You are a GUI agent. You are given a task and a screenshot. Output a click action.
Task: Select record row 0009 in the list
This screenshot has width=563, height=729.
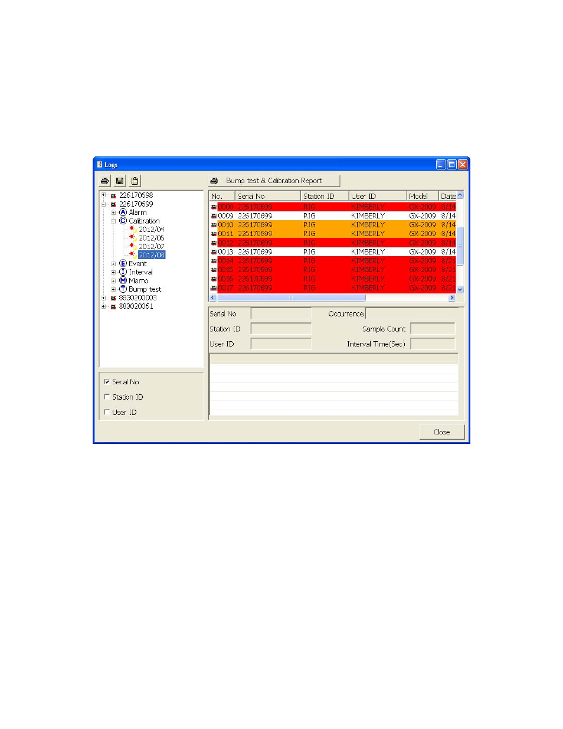point(333,216)
